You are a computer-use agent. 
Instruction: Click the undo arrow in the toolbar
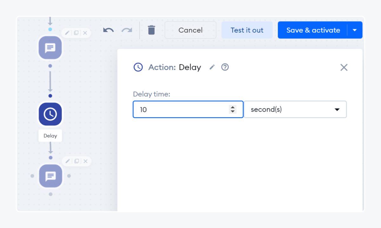click(x=108, y=30)
